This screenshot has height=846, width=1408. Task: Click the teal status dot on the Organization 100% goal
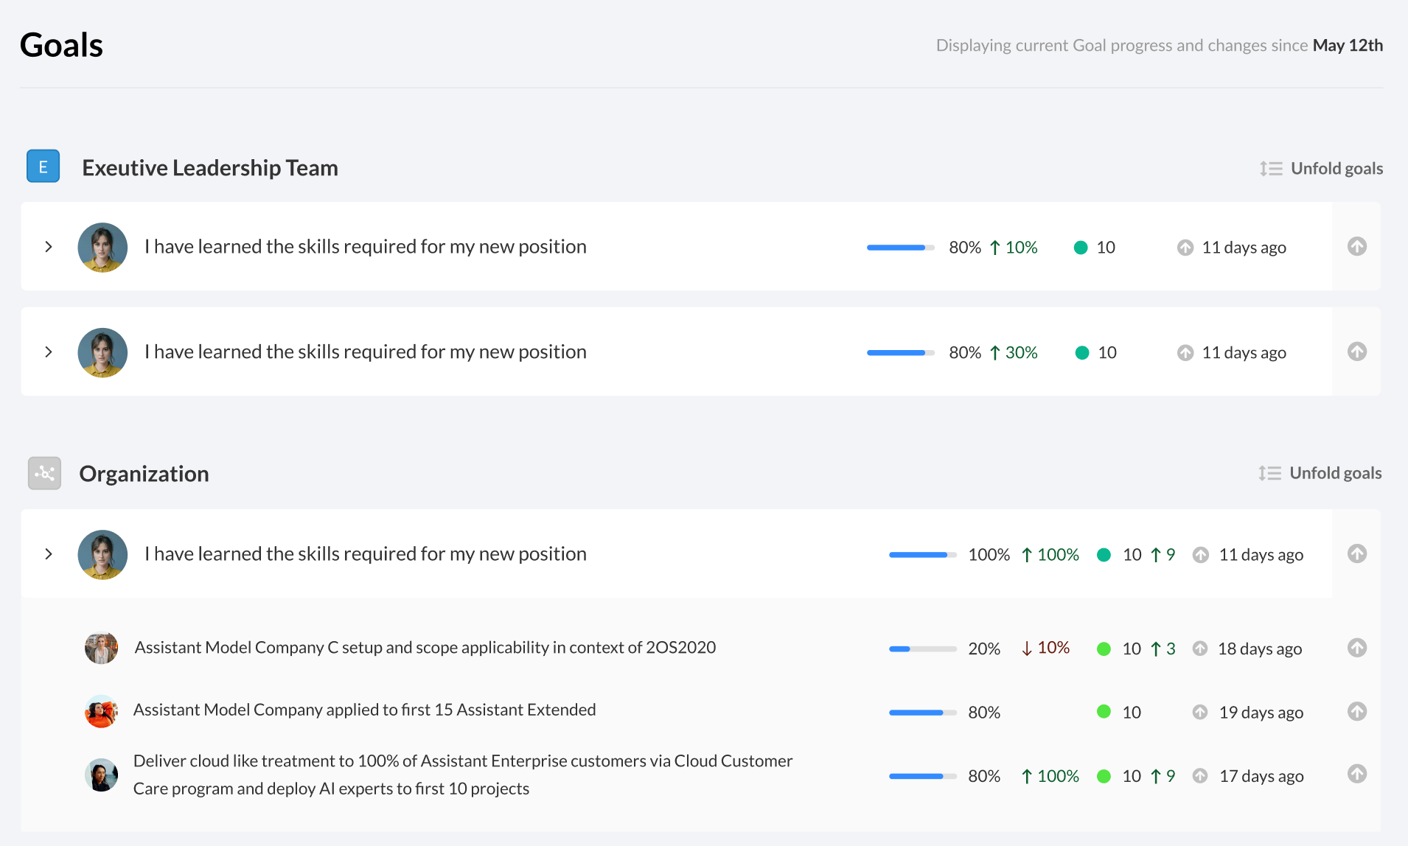pyautogui.click(x=1104, y=555)
